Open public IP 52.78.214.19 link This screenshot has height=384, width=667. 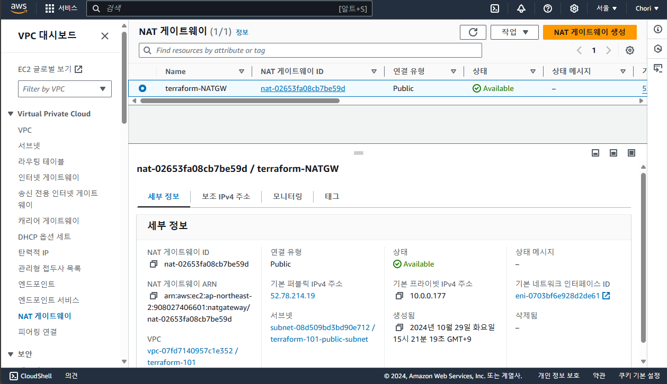(292, 296)
